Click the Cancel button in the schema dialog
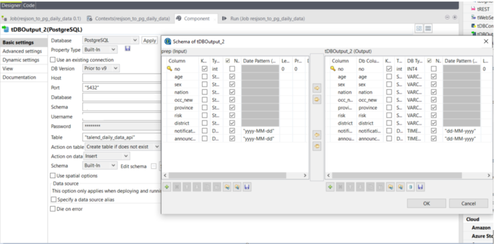The image size is (495, 244). point(468,203)
